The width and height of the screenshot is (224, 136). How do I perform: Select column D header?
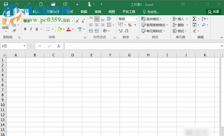click(73, 55)
